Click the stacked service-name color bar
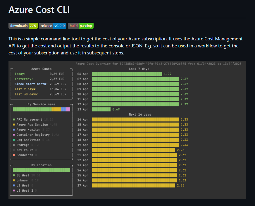This screenshot has height=206, width=255. pos(41,109)
